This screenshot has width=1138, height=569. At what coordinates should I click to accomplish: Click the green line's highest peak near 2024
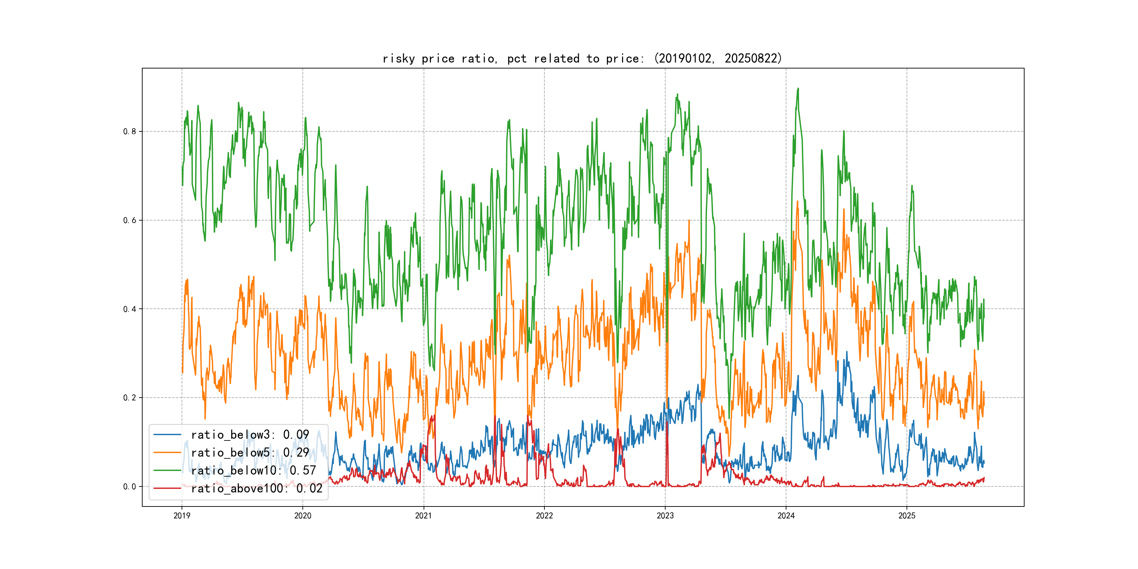[x=798, y=89]
